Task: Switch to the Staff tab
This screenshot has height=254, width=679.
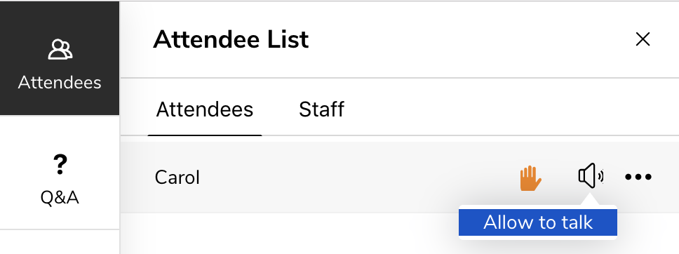Action: pos(321,109)
